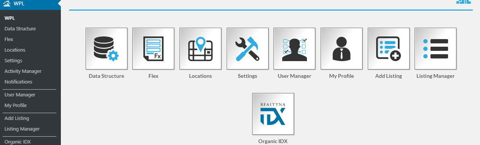Open Activity Manager in the sidebar

pyautogui.click(x=23, y=71)
